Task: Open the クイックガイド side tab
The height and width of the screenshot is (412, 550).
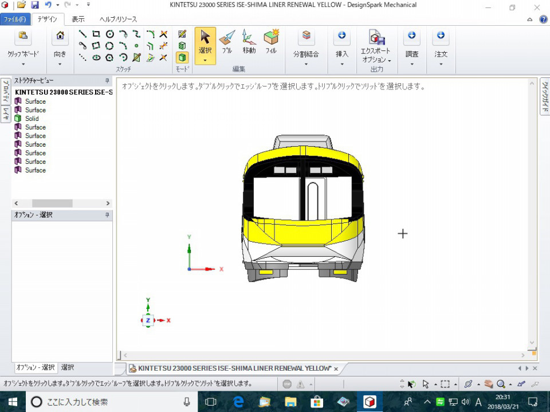Action: 545,96
